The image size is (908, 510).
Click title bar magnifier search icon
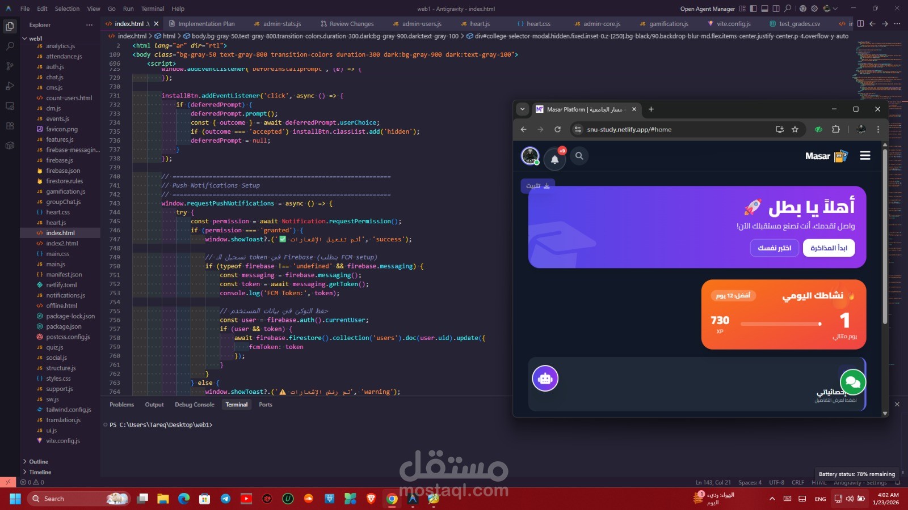788,8
